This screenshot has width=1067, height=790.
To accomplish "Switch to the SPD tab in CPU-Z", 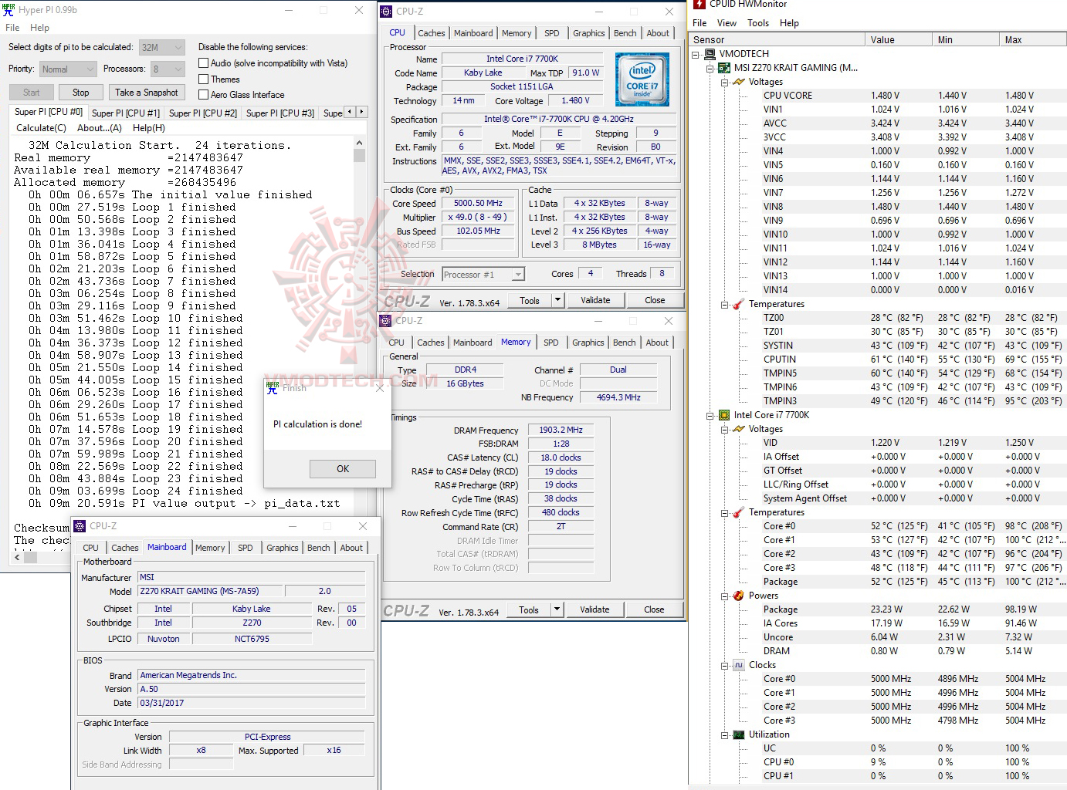I will (x=551, y=32).
